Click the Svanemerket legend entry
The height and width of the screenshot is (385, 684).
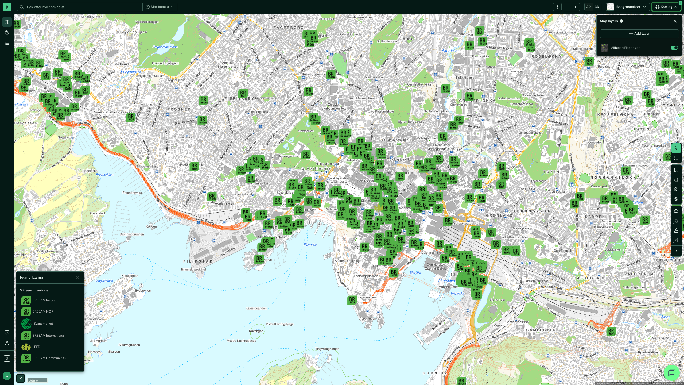pyautogui.click(x=37, y=324)
